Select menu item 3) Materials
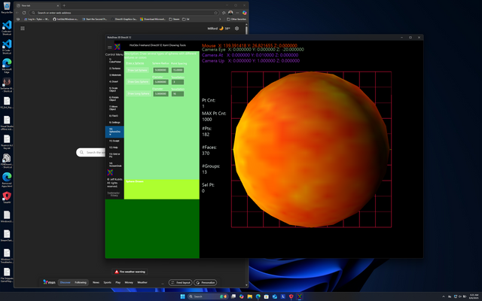Screen dimensions: 482x301 114,75
